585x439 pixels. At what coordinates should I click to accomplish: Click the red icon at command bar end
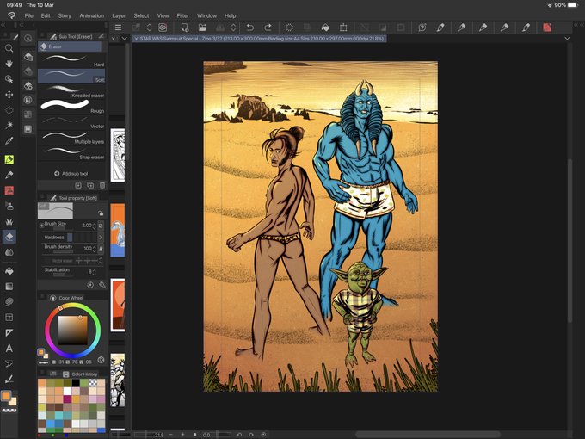click(547, 28)
